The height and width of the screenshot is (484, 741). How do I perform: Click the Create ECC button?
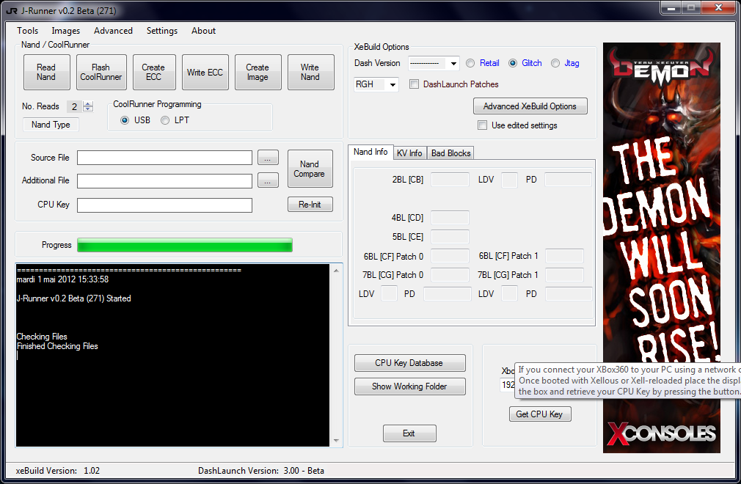coord(153,73)
